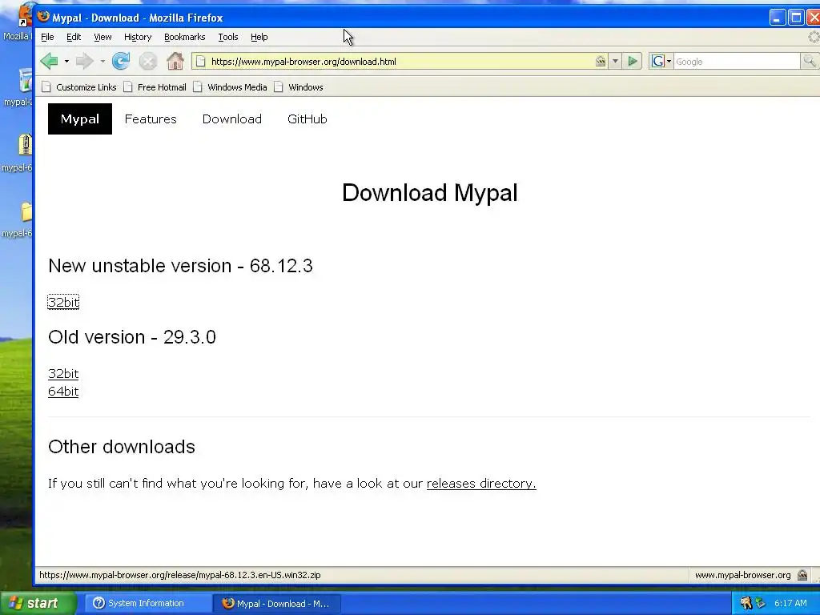The image size is (820, 615).
Task: Open the Free Hotmail bookmark
Action: (x=155, y=86)
